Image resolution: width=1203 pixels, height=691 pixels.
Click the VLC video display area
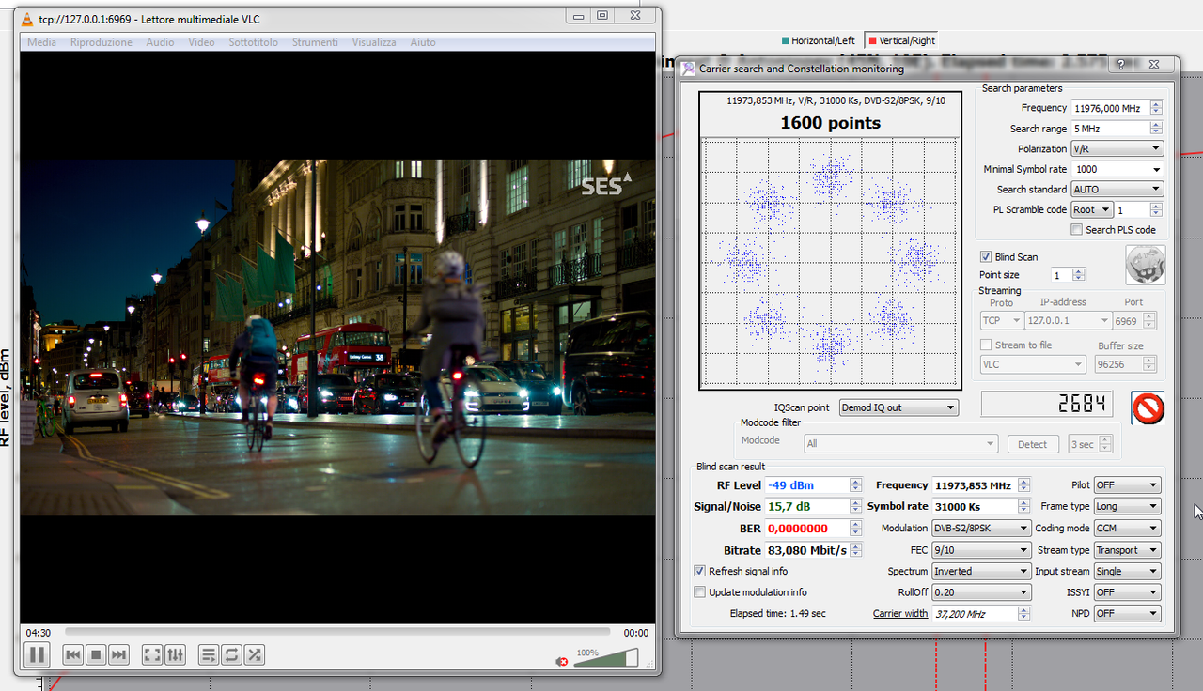(x=337, y=336)
